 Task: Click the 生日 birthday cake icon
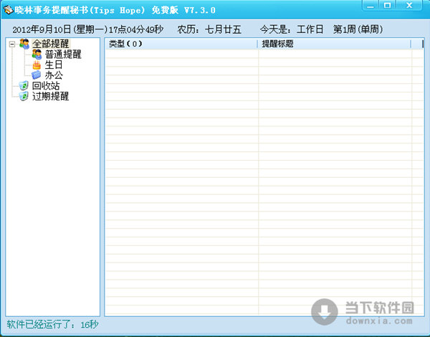coord(37,65)
